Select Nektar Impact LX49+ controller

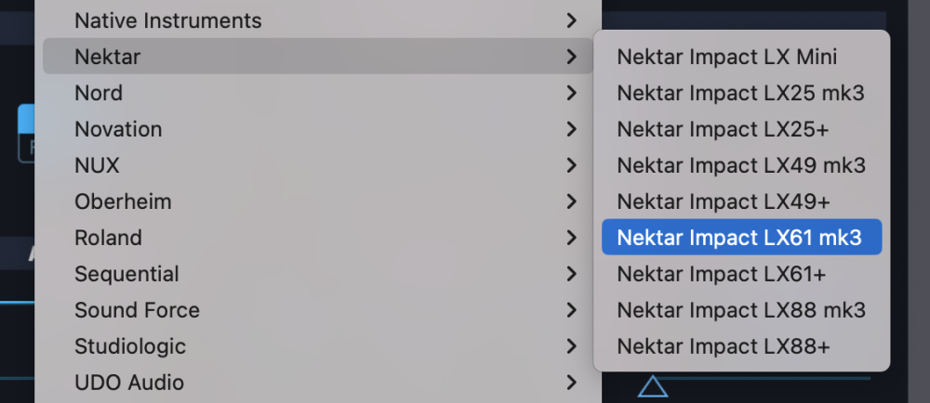tap(724, 201)
